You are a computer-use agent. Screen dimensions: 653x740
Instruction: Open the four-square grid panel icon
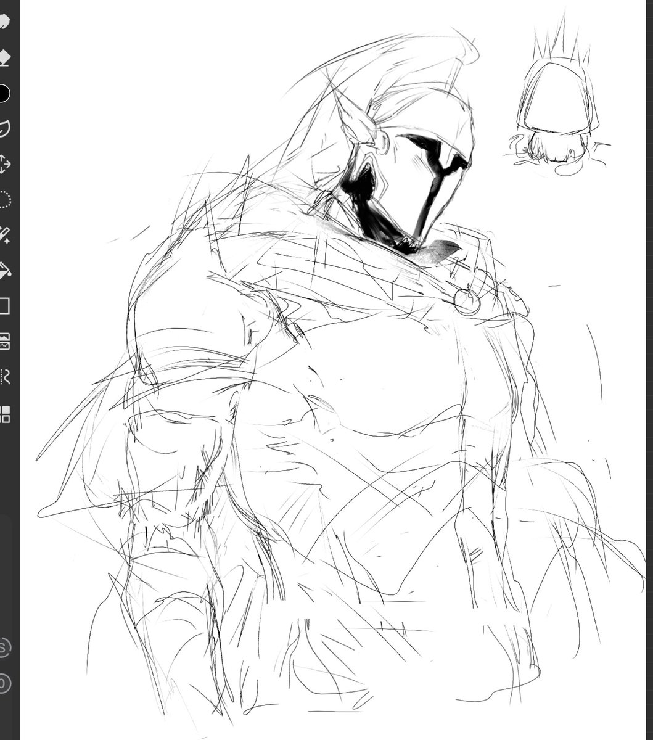5,414
